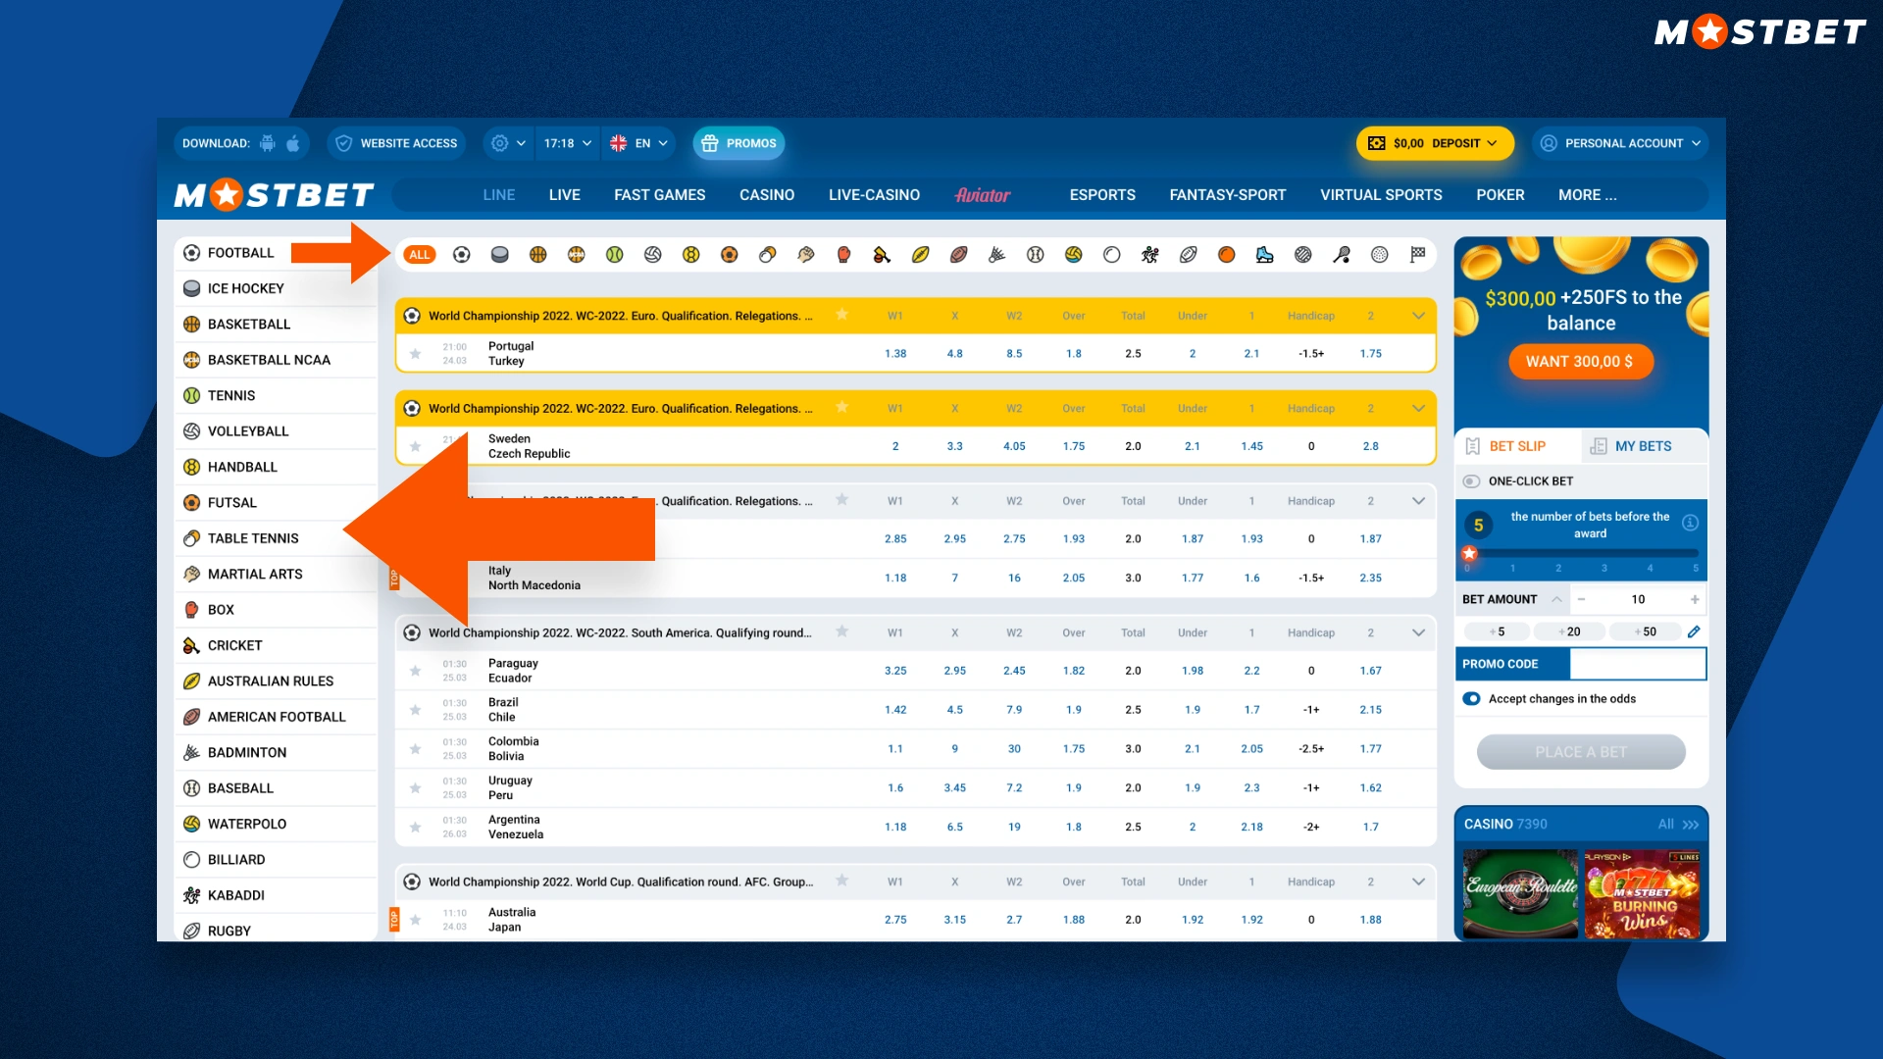Click the ALL sports filter icon

click(419, 253)
